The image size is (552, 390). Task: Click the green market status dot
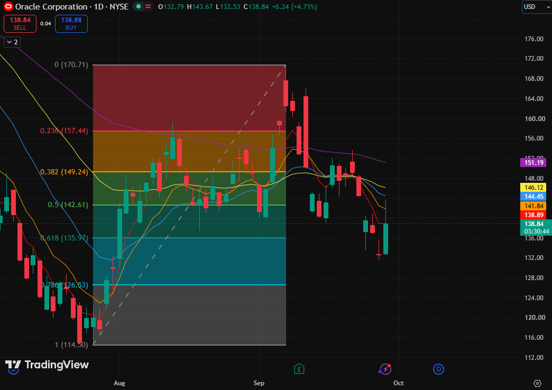(x=139, y=6)
